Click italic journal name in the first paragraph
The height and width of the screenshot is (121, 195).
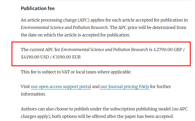[64, 28]
